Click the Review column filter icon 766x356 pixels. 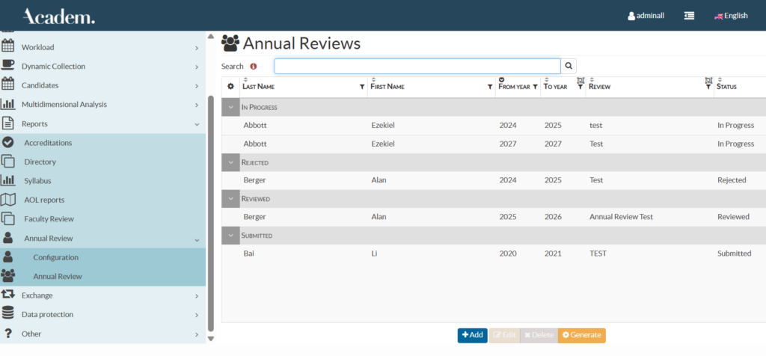click(708, 87)
